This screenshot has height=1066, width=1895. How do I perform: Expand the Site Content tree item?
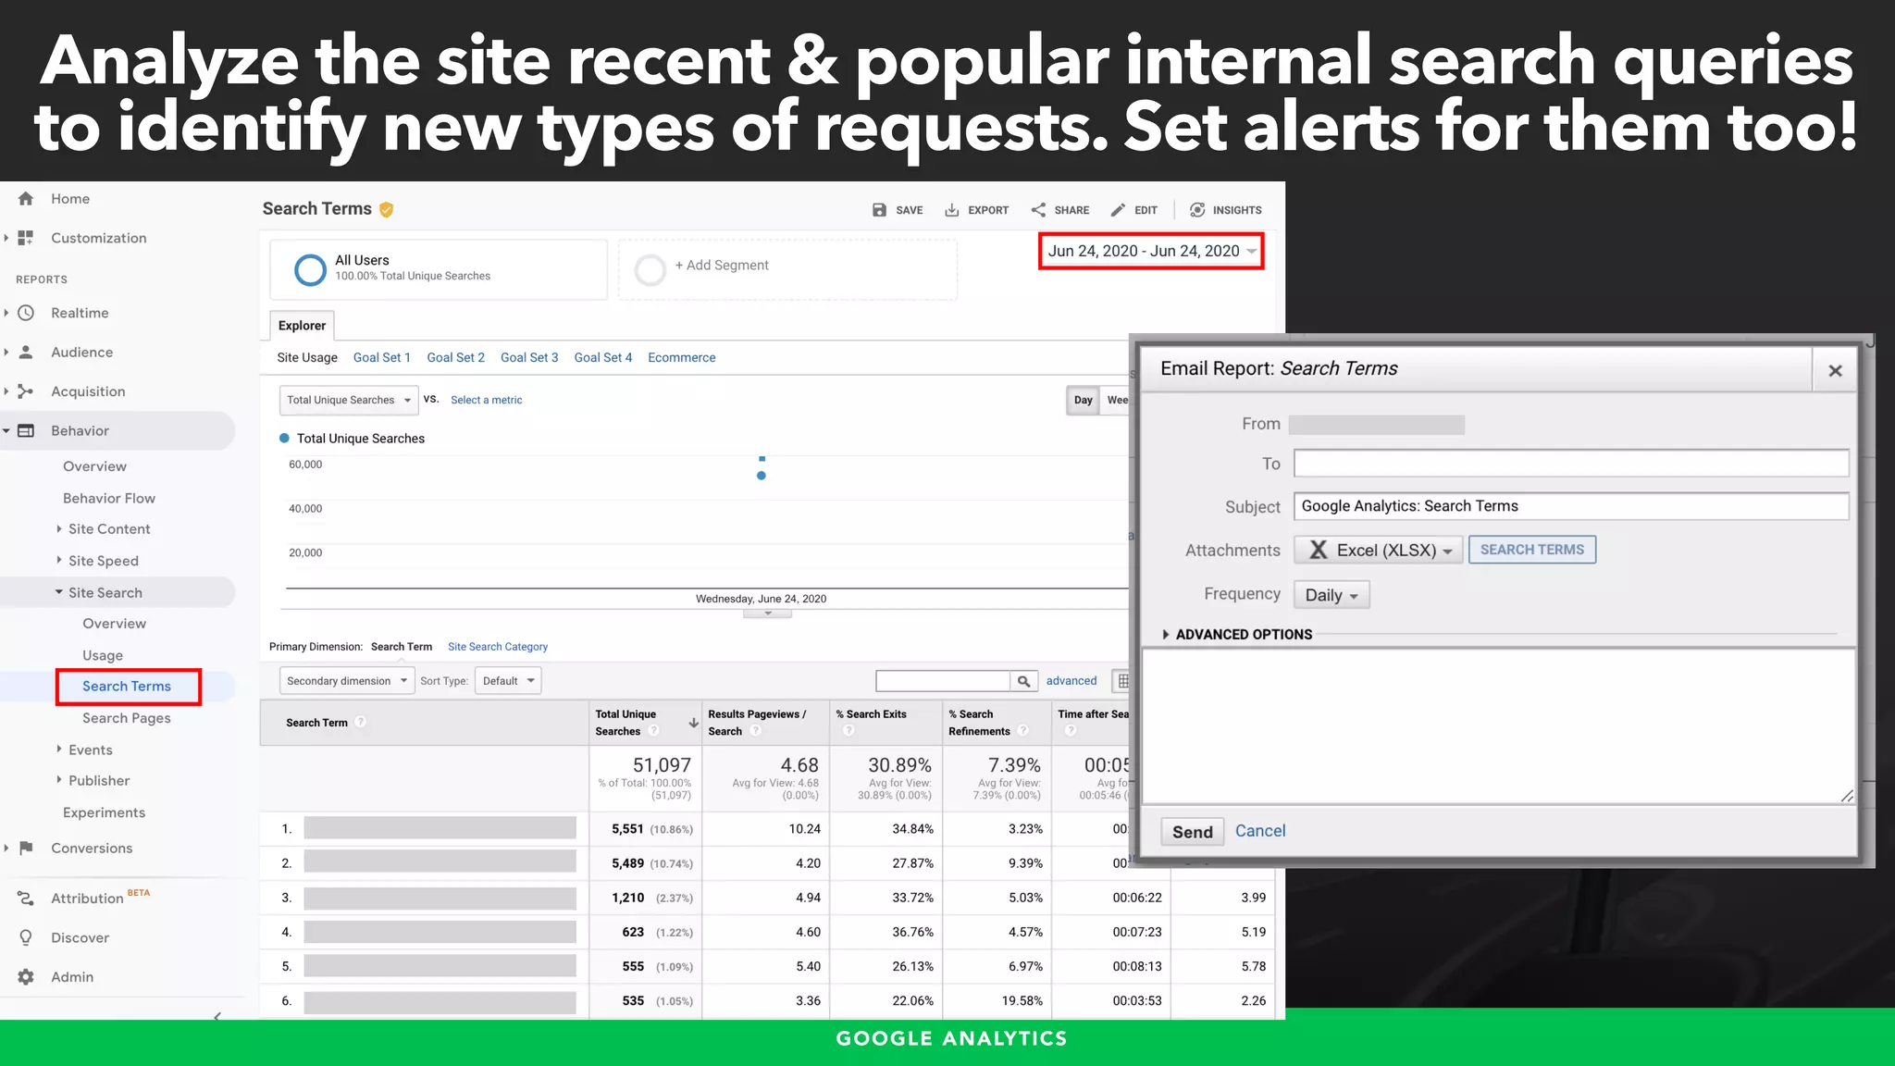[x=59, y=529]
